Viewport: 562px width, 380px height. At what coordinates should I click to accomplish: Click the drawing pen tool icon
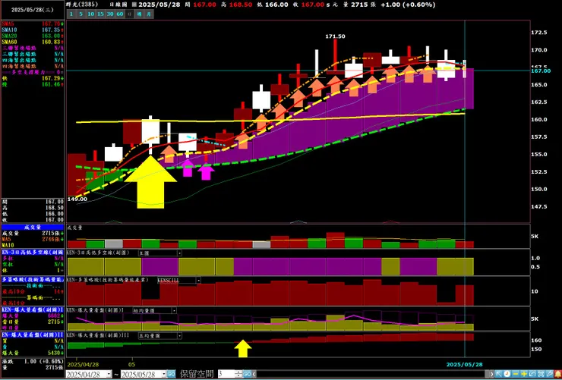[x=549, y=374]
